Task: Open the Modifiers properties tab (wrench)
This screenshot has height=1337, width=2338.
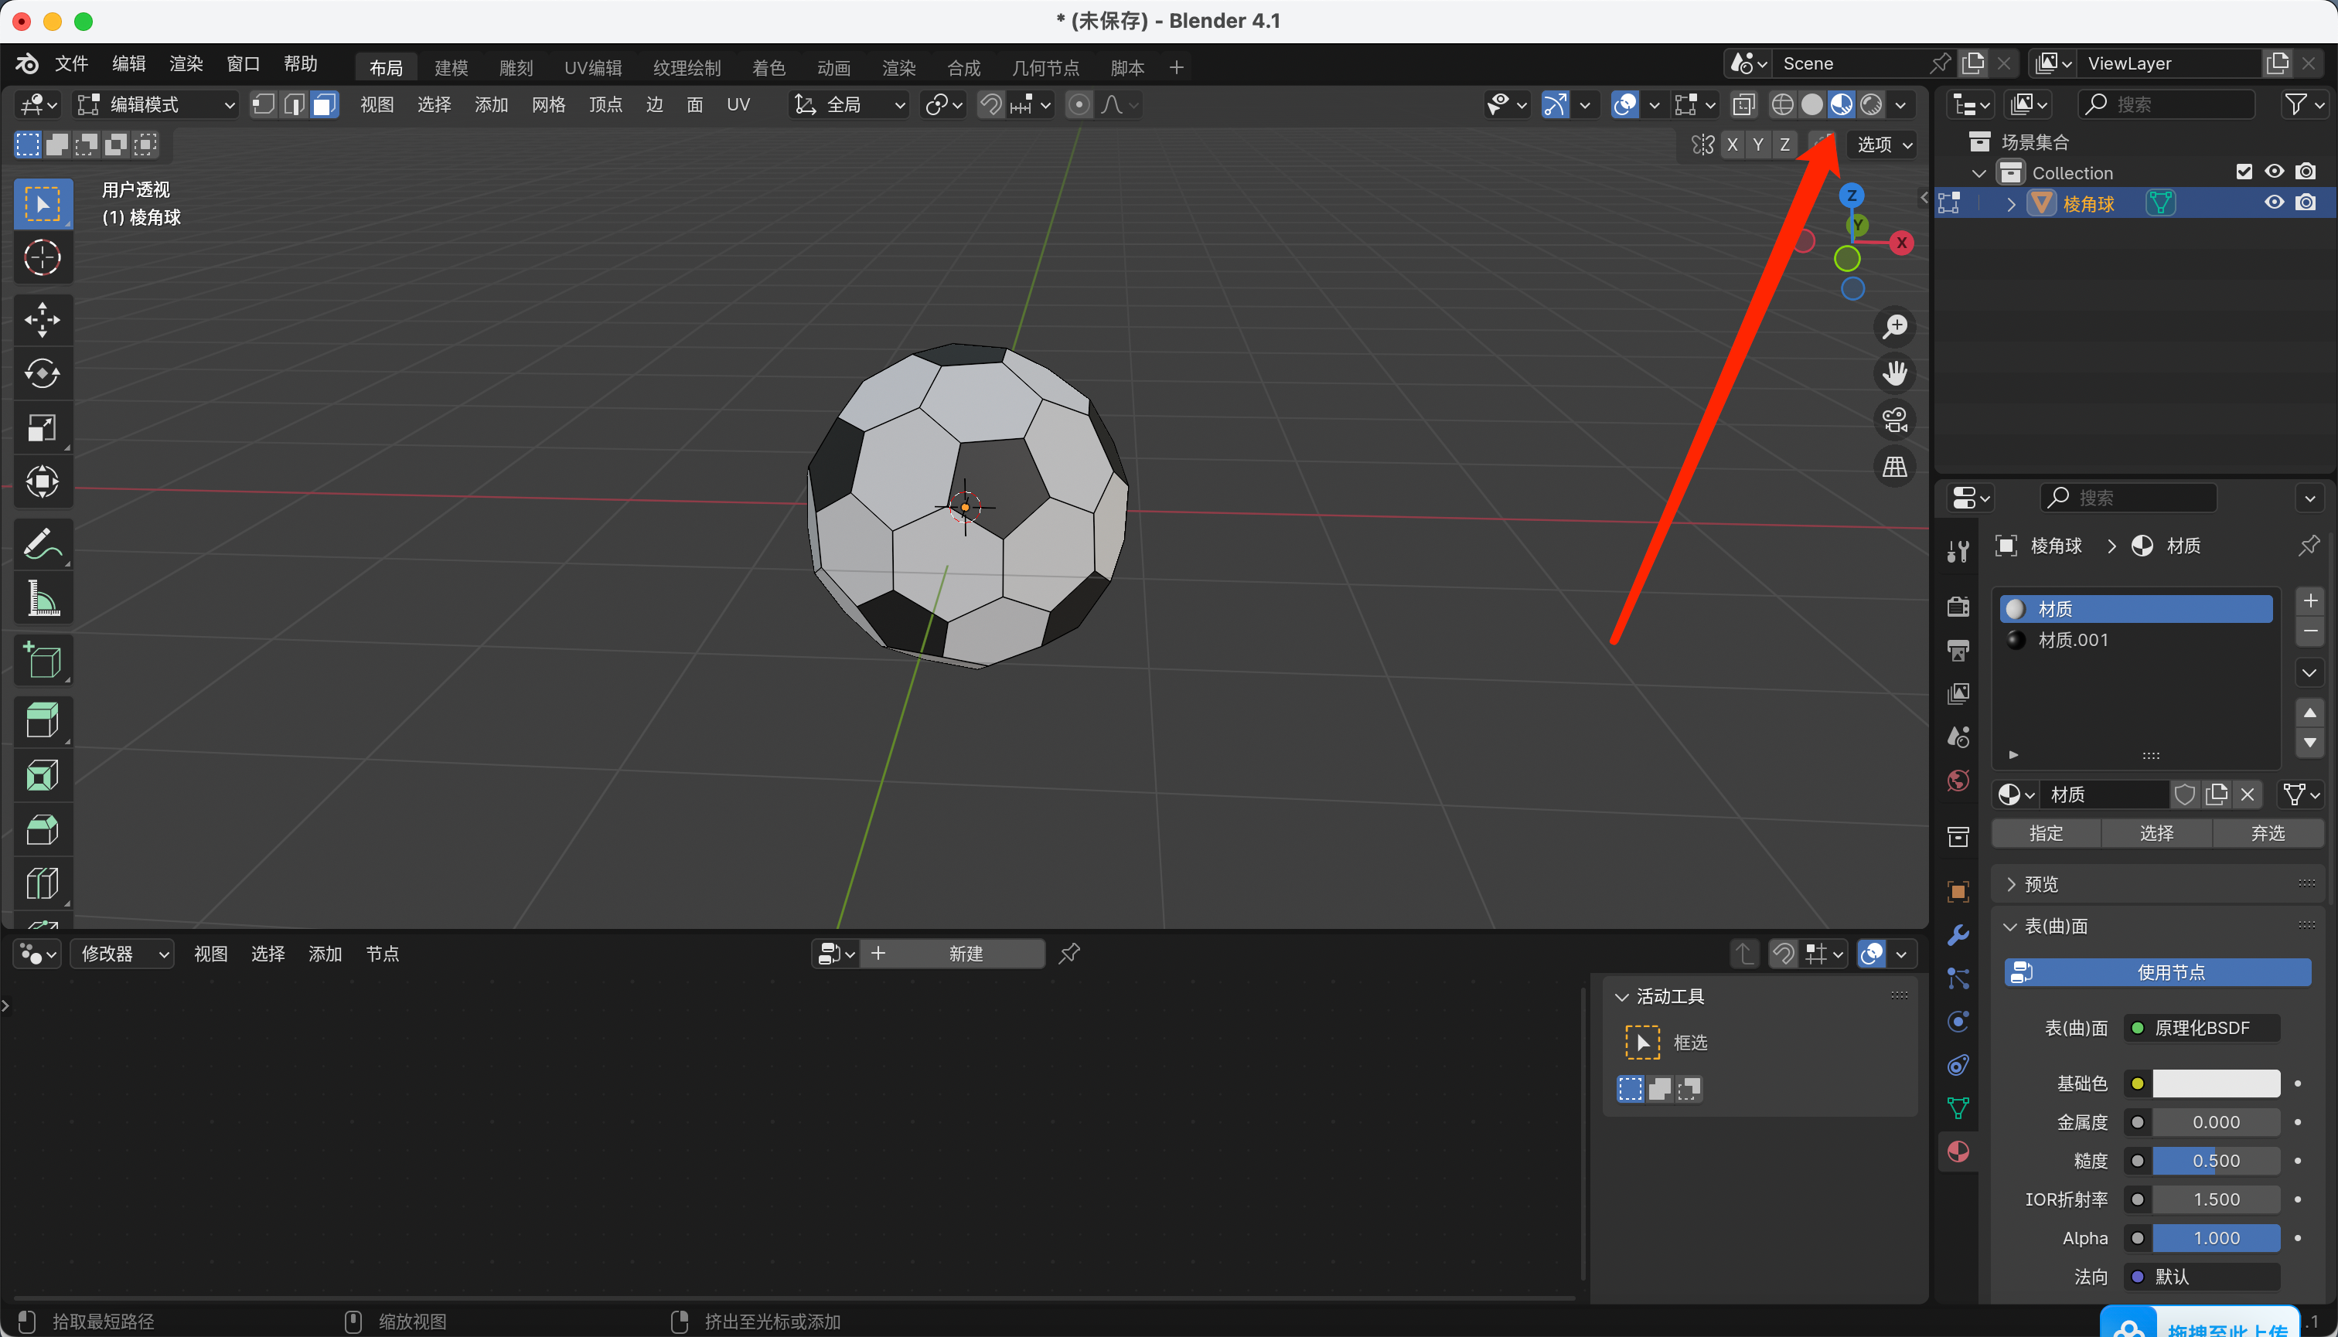Action: click(1958, 935)
